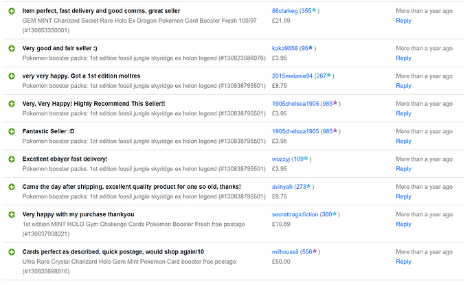The image size is (474, 285).
Task: Visit avinyah user profile
Action: [x=282, y=187]
